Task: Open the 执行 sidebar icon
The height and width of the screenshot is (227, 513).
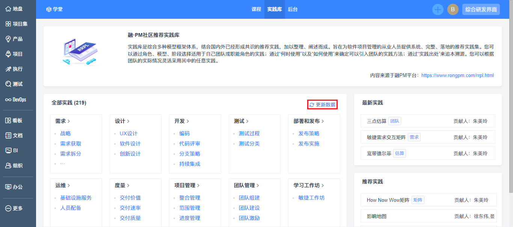Action: coord(8,69)
